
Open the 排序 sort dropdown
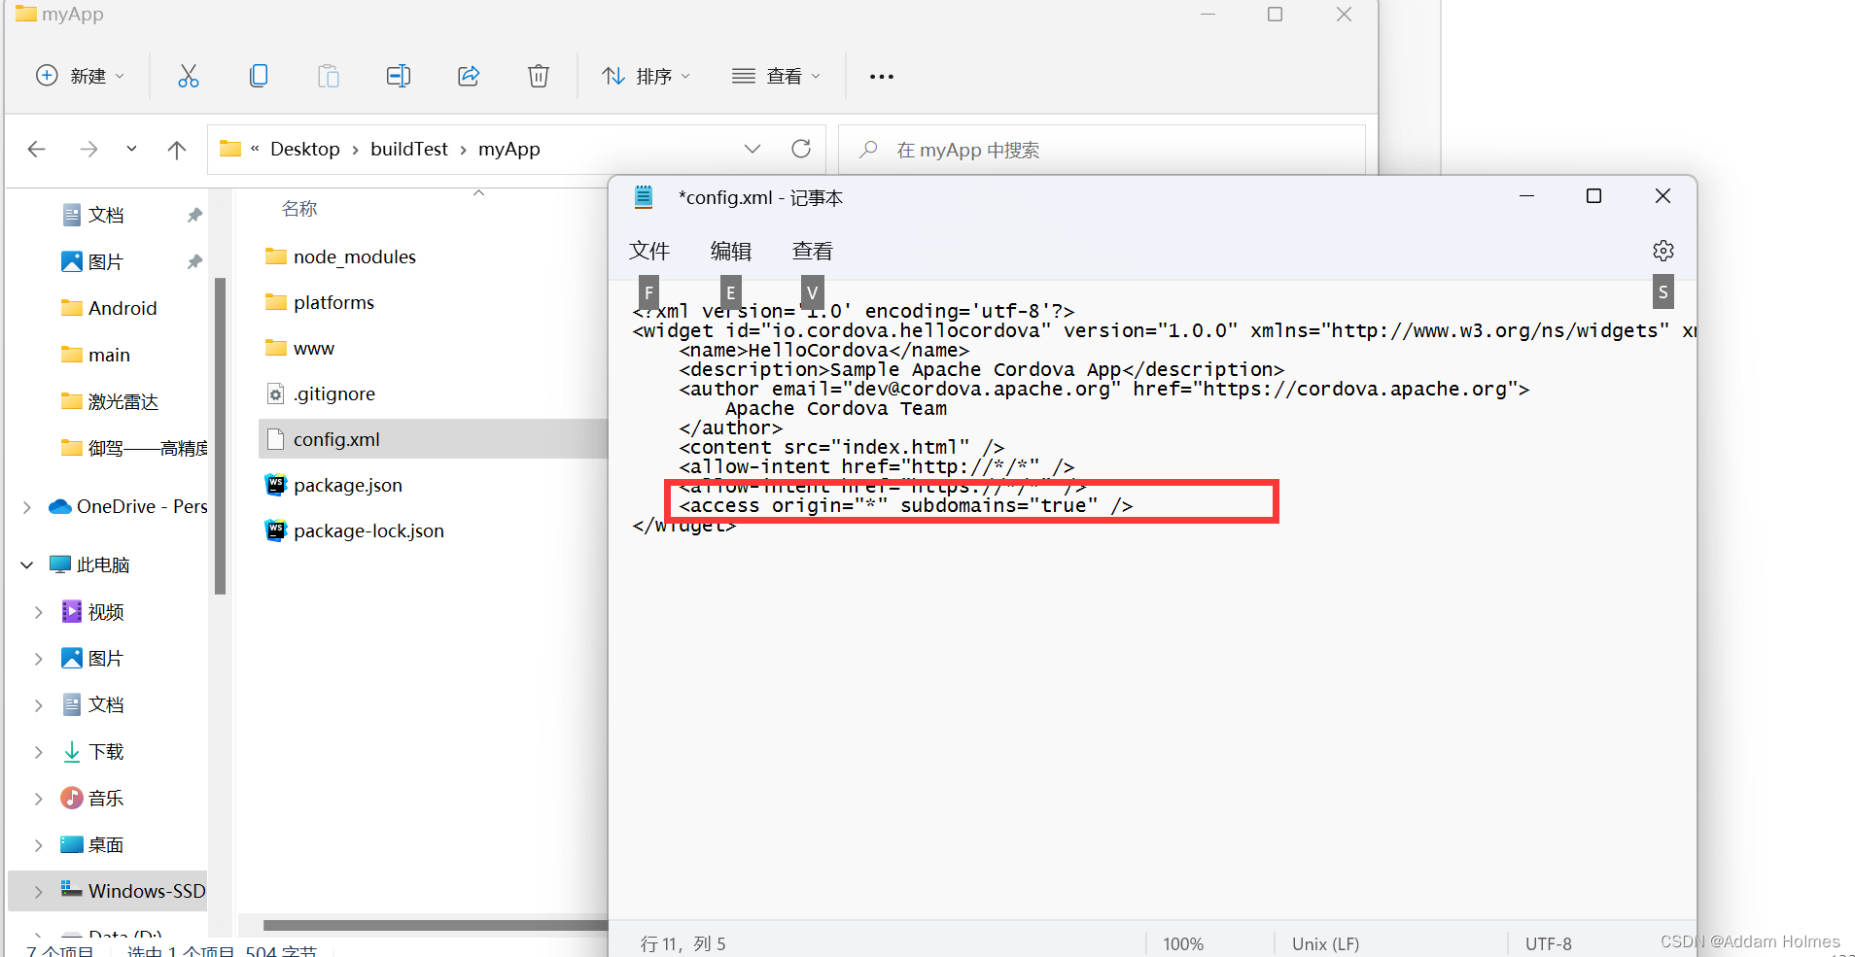click(x=645, y=75)
